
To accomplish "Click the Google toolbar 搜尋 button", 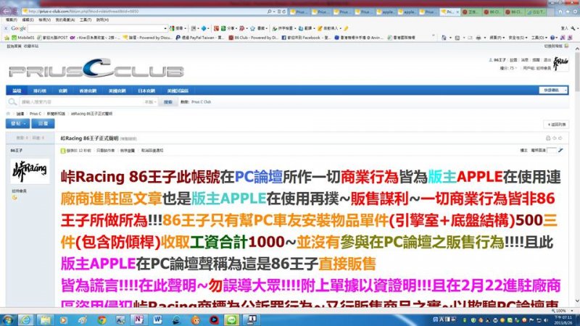I will pos(176,28).
